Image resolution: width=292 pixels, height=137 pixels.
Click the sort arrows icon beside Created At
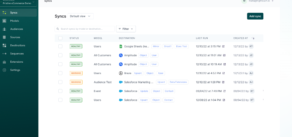253,38
